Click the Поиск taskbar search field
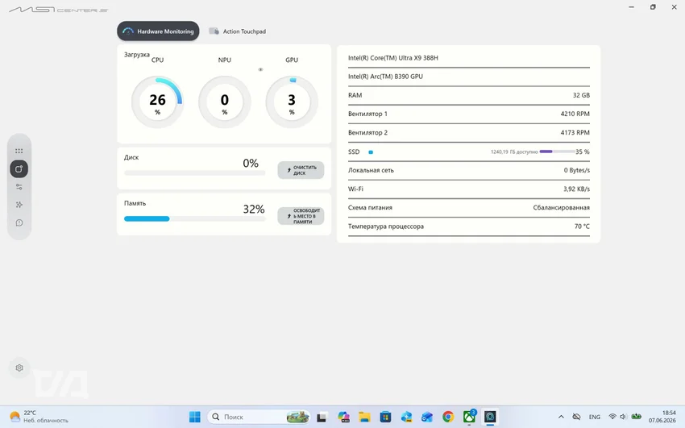The width and height of the screenshot is (685, 428). [259, 417]
